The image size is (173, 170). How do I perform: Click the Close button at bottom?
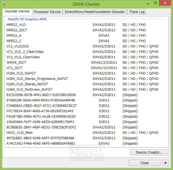click(144, 163)
